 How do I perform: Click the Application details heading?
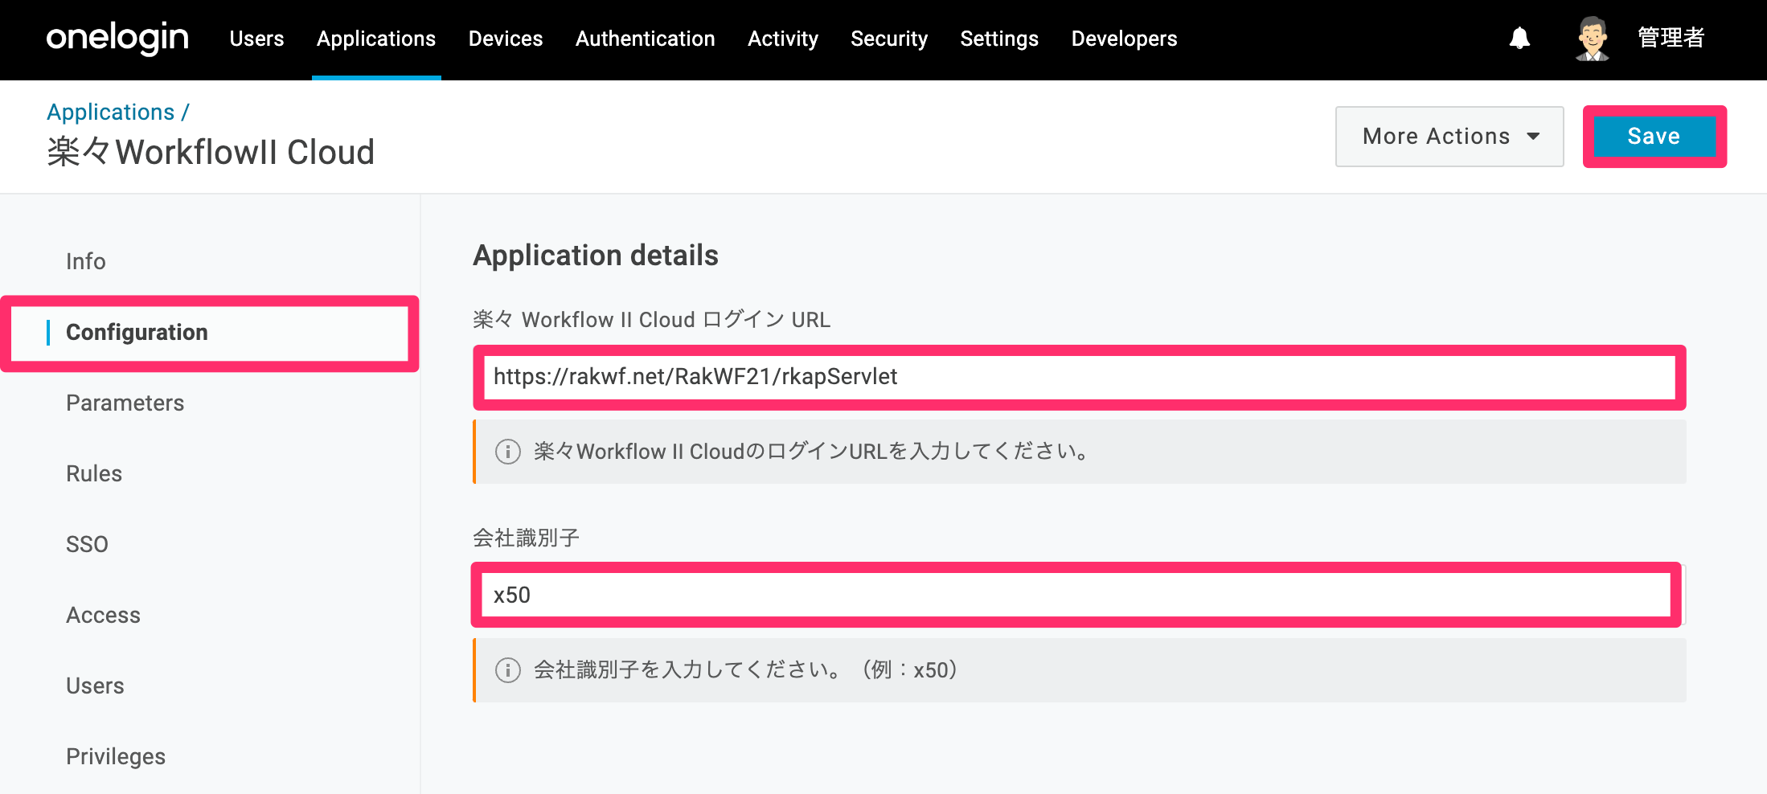tap(596, 256)
